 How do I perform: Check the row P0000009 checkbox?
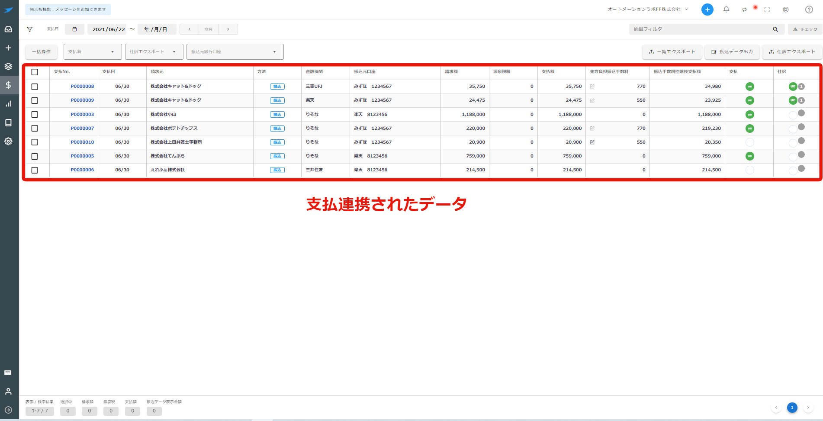point(35,100)
